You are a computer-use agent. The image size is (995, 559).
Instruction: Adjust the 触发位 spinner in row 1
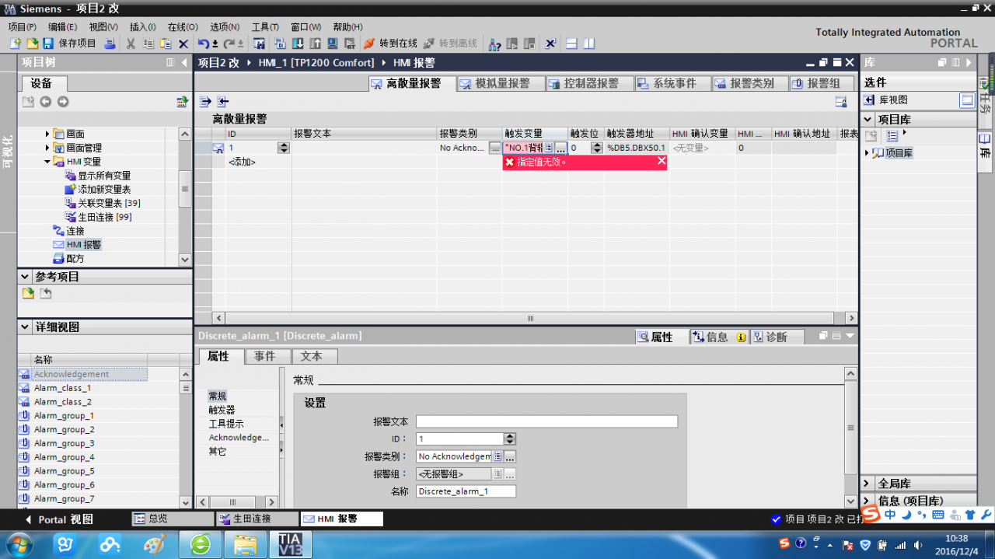pos(597,148)
